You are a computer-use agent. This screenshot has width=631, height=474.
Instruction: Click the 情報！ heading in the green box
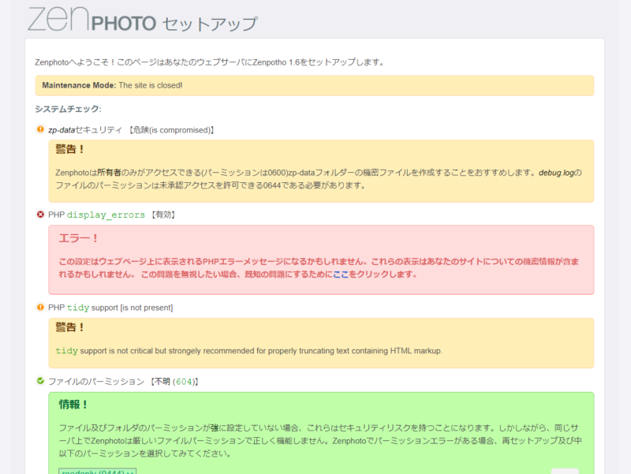(73, 405)
